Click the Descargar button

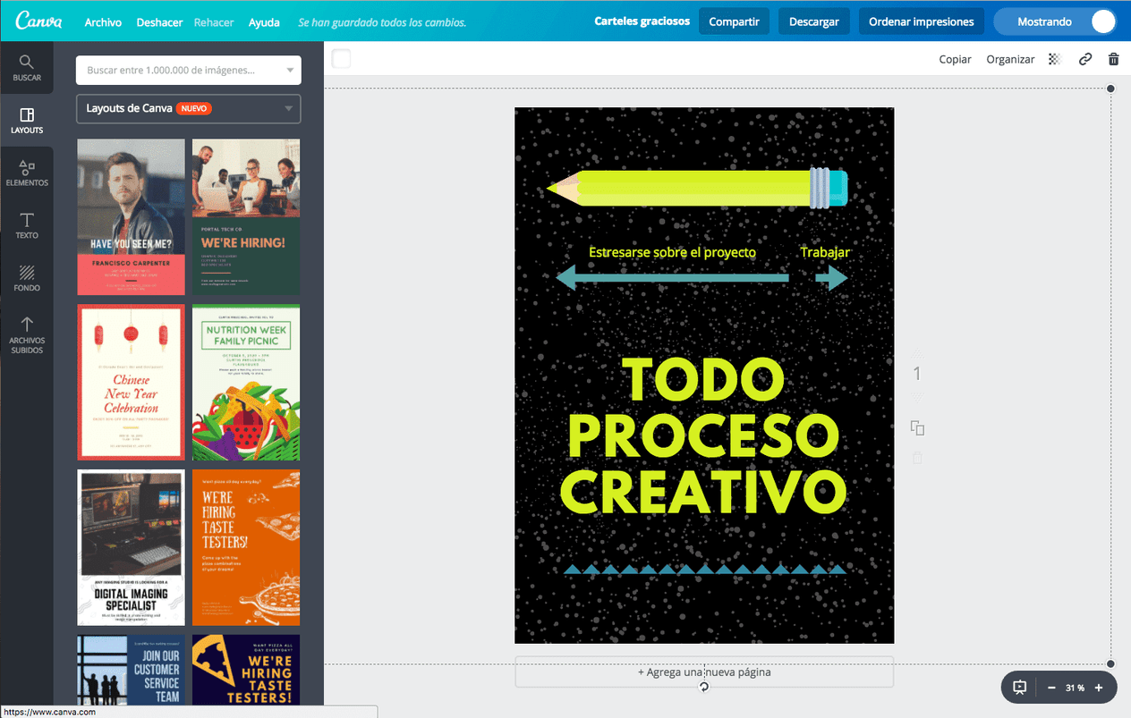pos(813,21)
